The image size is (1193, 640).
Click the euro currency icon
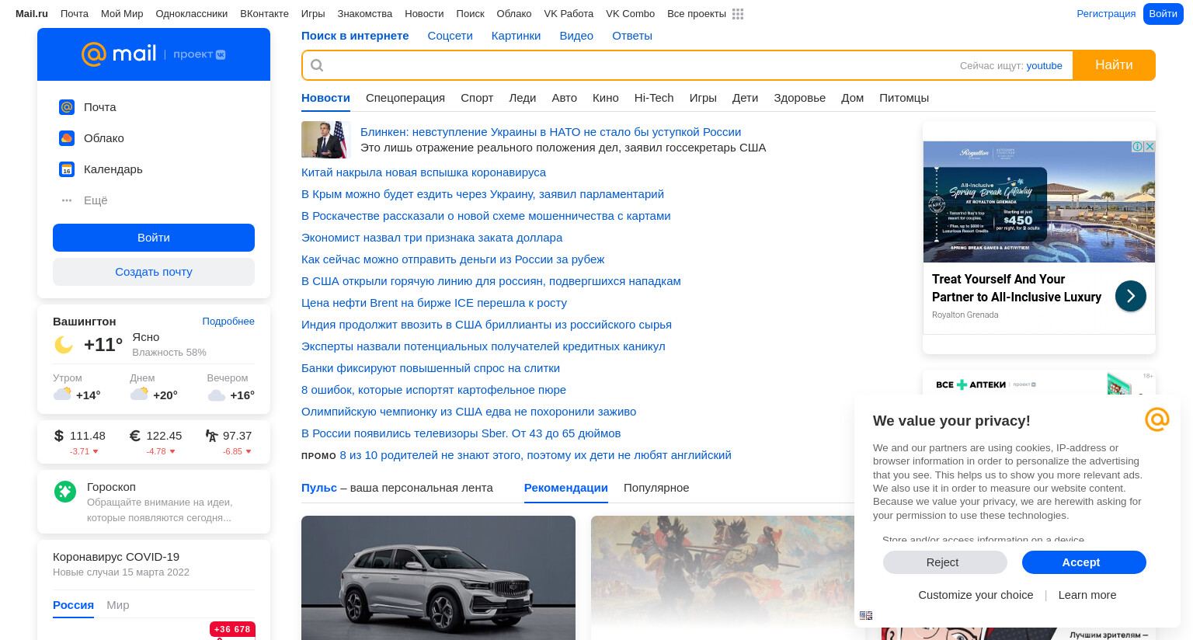click(135, 436)
